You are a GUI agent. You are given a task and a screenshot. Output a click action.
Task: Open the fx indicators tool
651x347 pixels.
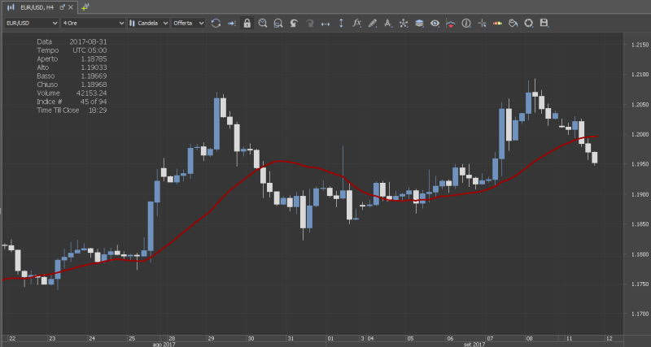(356, 23)
